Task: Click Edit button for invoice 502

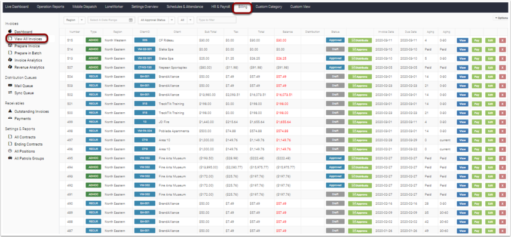Action: tap(490, 95)
